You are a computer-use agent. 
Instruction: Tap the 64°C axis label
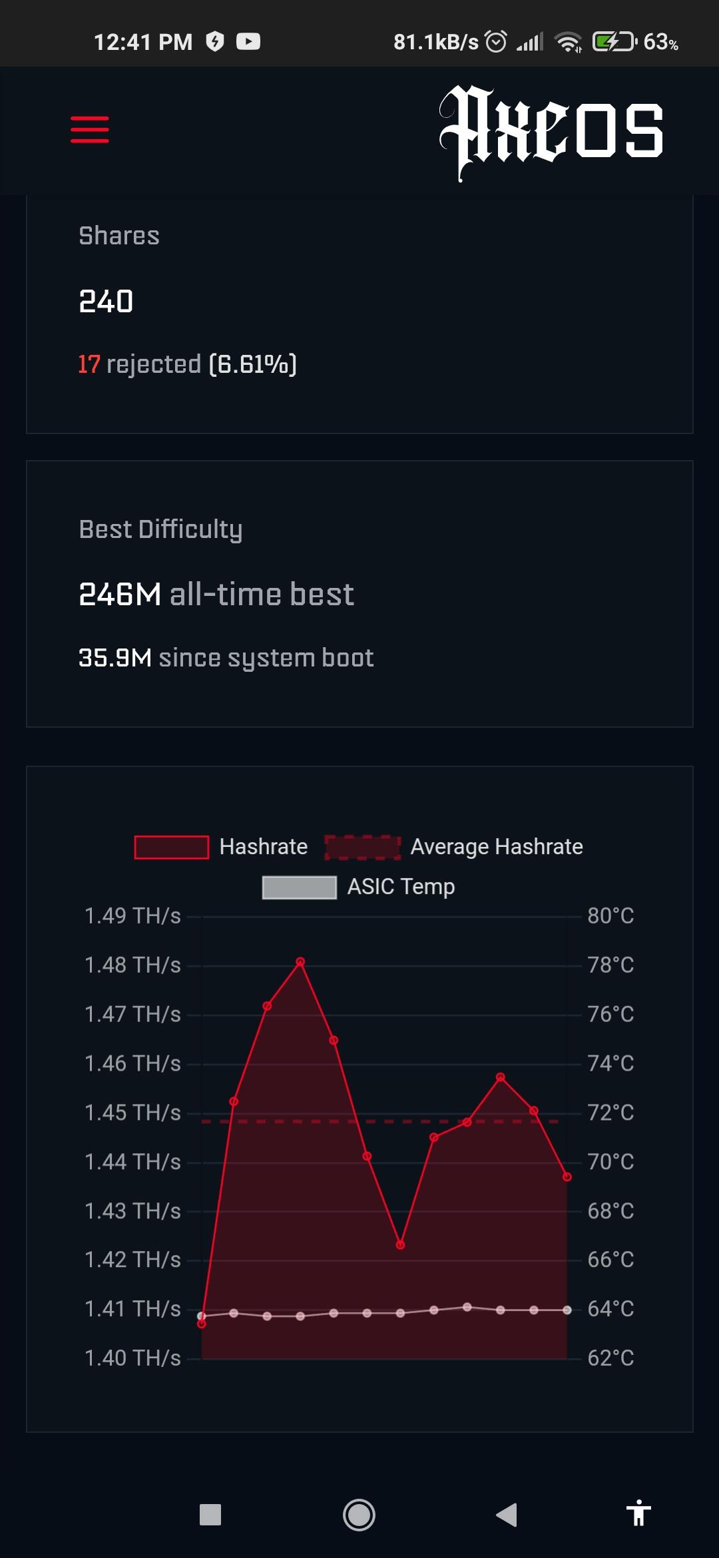[x=610, y=1309]
